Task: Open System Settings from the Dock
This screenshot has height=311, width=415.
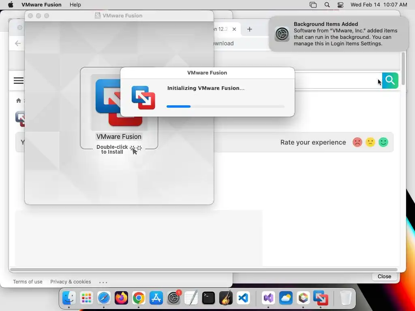Action: point(173,298)
